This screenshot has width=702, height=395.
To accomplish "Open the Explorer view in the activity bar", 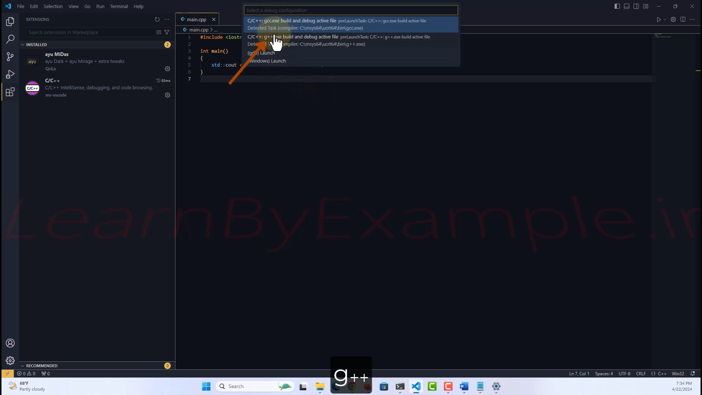I will (x=10, y=21).
